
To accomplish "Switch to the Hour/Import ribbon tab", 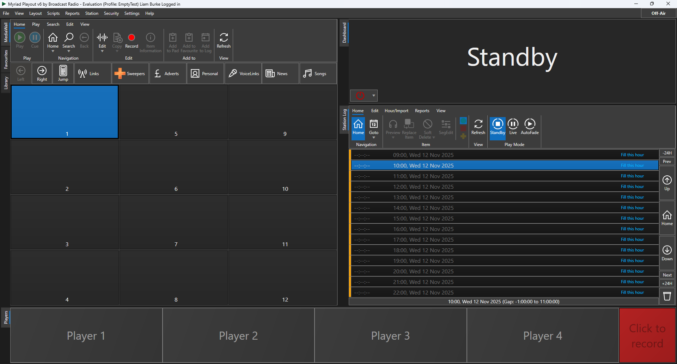I will (396, 111).
